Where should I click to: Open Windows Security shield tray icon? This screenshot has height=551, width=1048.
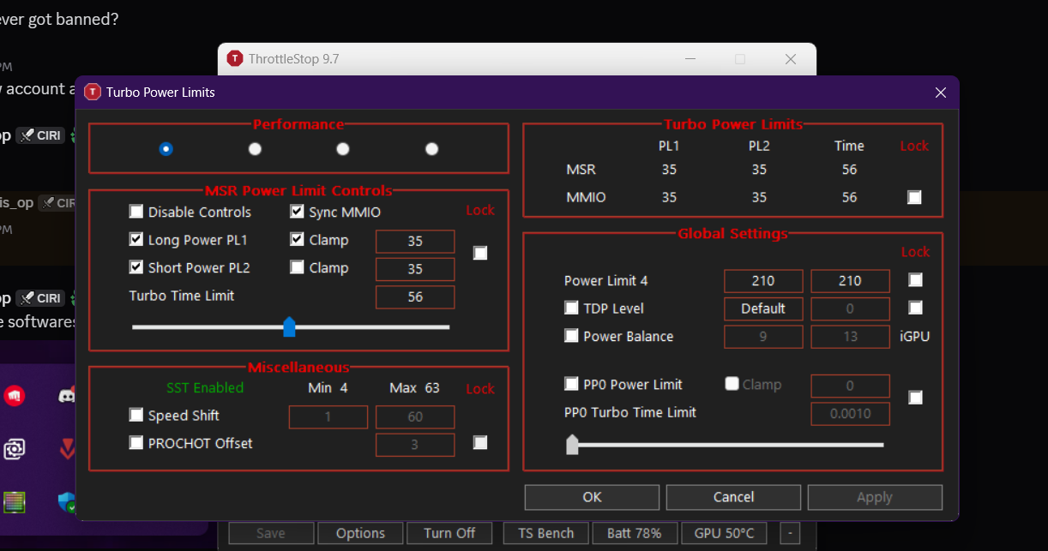[x=66, y=502]
